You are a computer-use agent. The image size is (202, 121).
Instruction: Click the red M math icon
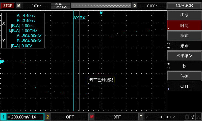click(92, 117)
